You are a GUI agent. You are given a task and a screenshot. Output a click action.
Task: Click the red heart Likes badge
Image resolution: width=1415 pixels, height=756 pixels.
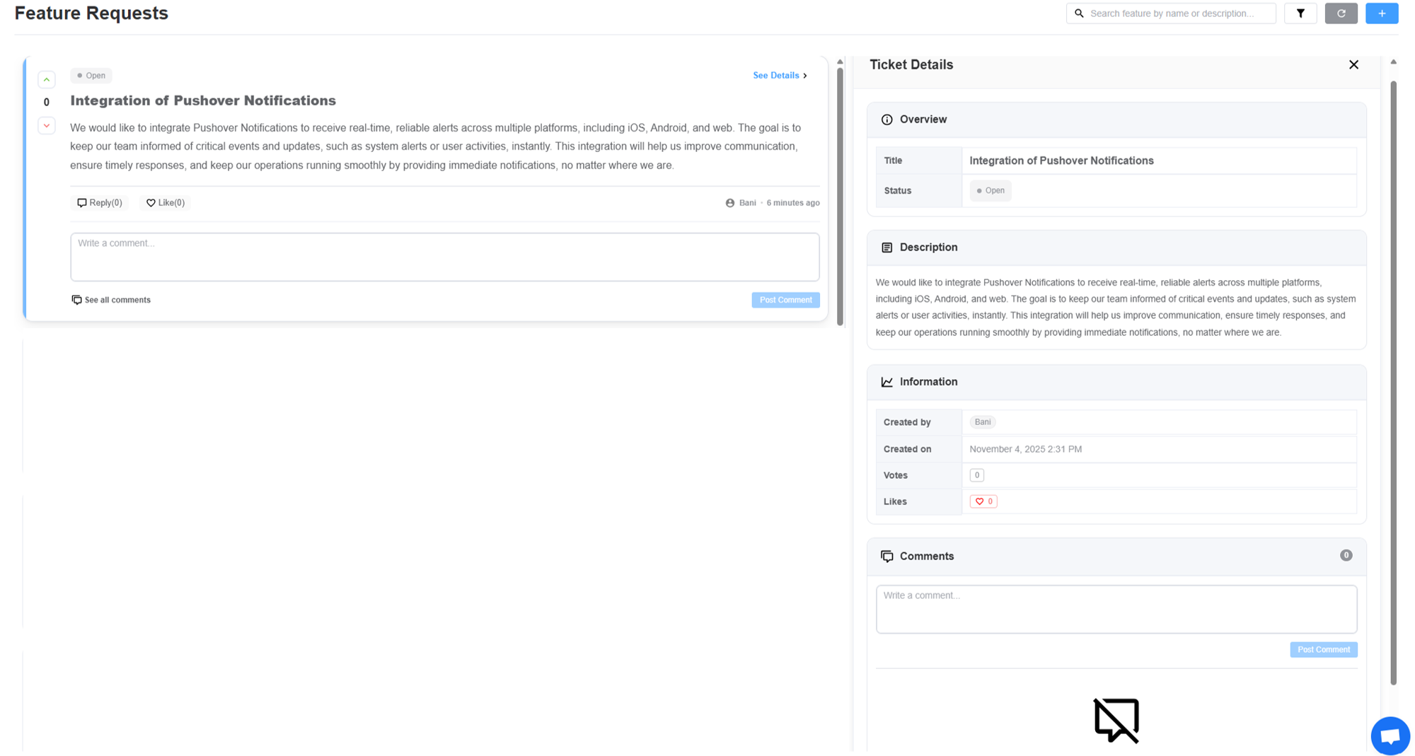(983, 501)
